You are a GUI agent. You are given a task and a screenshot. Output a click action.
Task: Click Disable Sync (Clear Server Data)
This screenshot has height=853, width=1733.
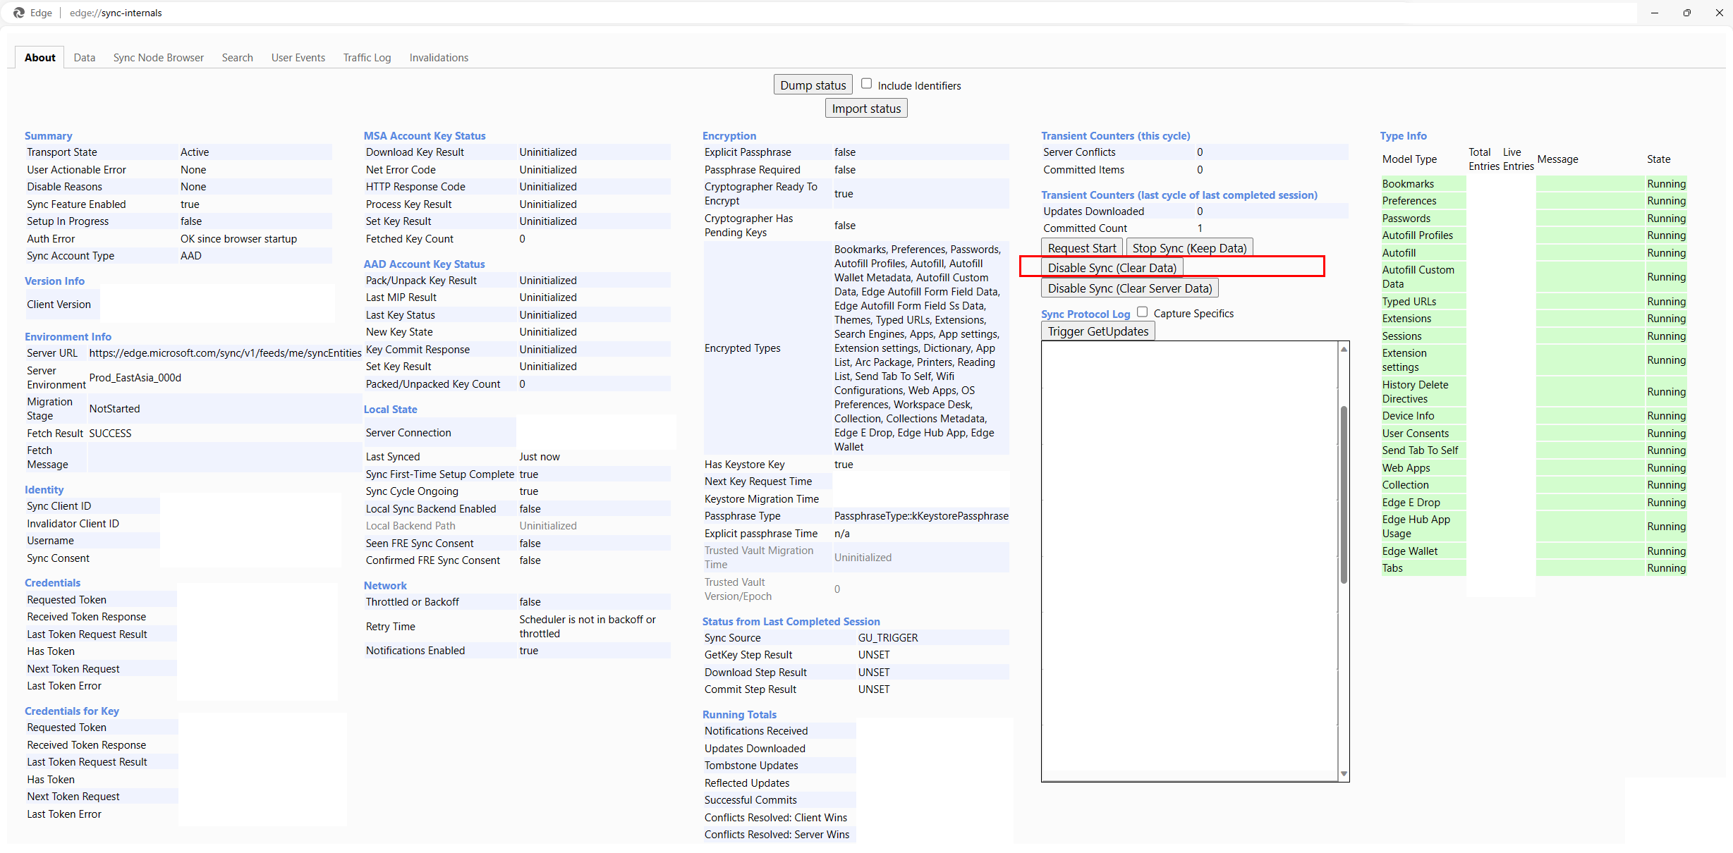point(1129,288)
